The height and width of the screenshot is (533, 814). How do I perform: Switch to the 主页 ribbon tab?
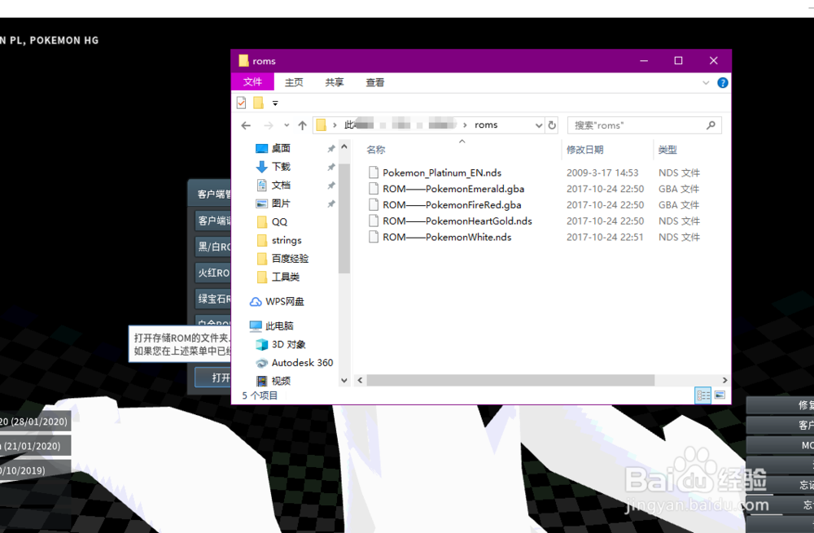pos(294,82)
